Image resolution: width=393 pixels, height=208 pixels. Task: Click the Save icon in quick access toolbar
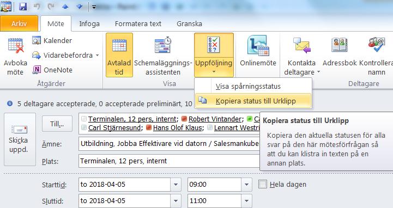(23, 7)
